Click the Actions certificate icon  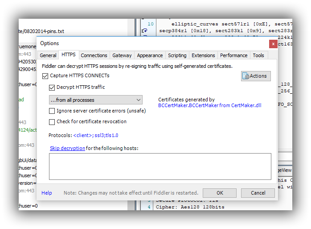tap(246, 76)
